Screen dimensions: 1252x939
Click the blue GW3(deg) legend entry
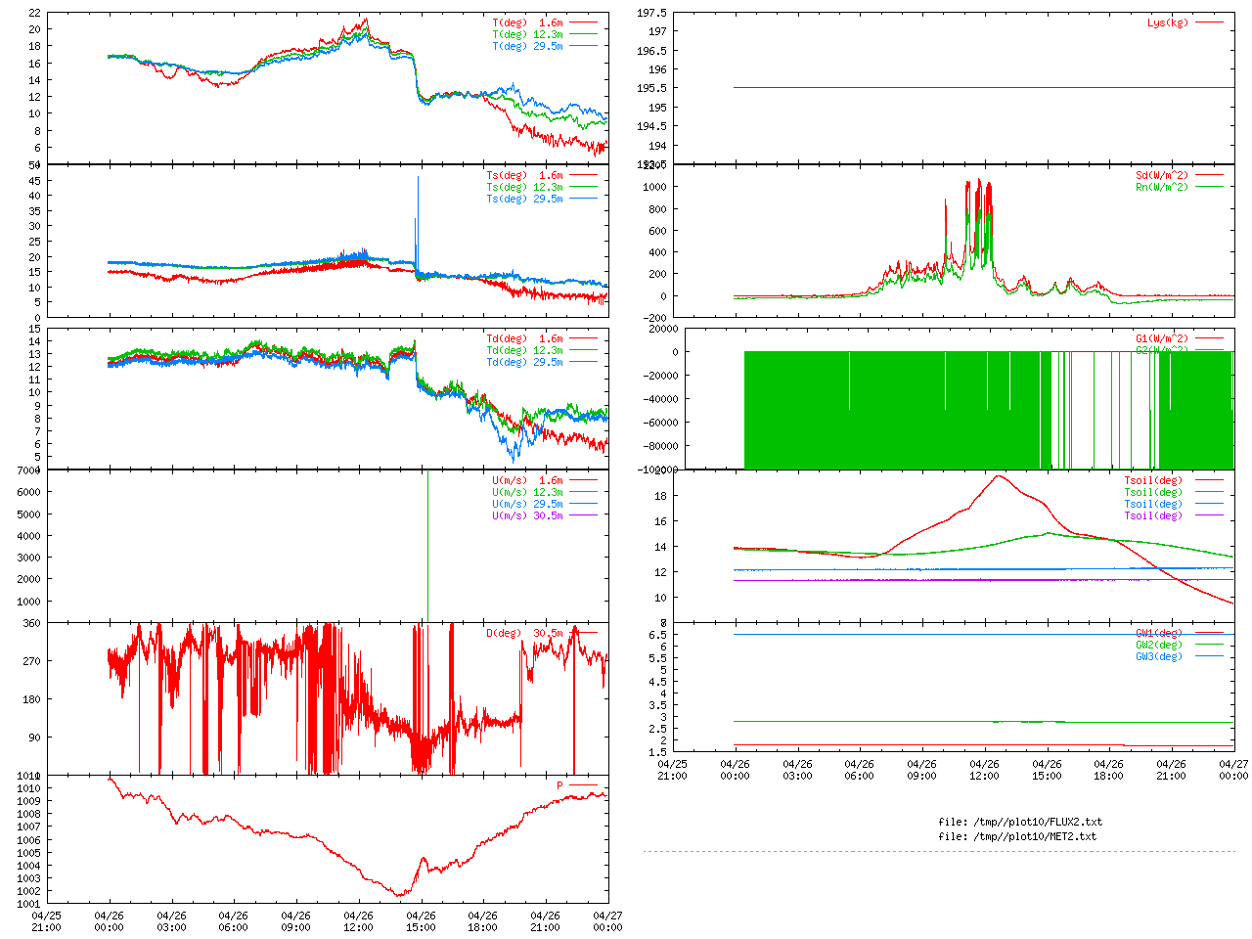[1158, 656]
